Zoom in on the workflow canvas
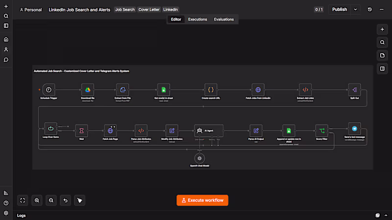This screenshot has width=392, height=220. point(37,200)
